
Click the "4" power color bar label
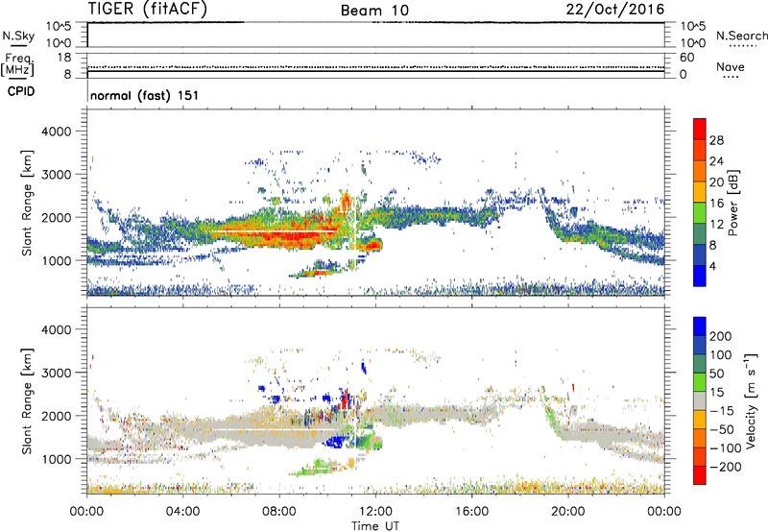(712, 266)
